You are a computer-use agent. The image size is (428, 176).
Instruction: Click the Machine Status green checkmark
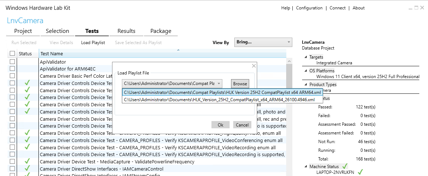(x=345, y=166)
